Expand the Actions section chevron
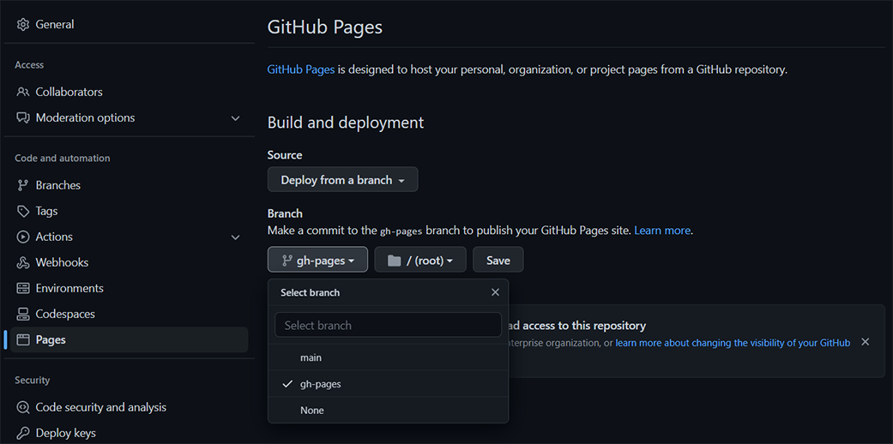This screenshot has height=444, width=893. coord(235,237)
